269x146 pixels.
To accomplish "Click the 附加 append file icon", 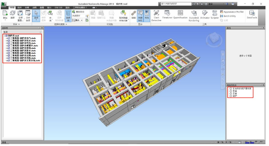I will pos(5,13).
